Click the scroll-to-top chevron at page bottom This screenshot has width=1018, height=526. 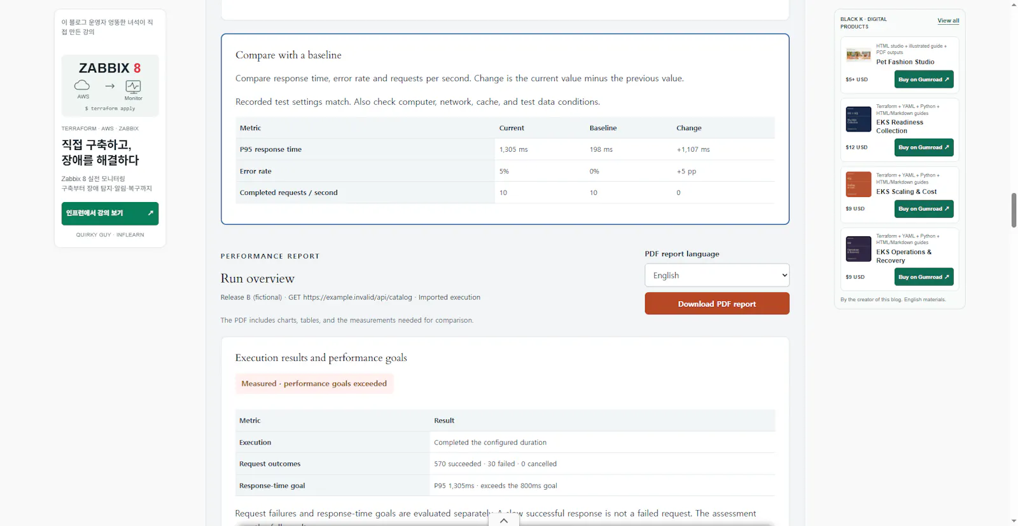(x=504, y=520)
